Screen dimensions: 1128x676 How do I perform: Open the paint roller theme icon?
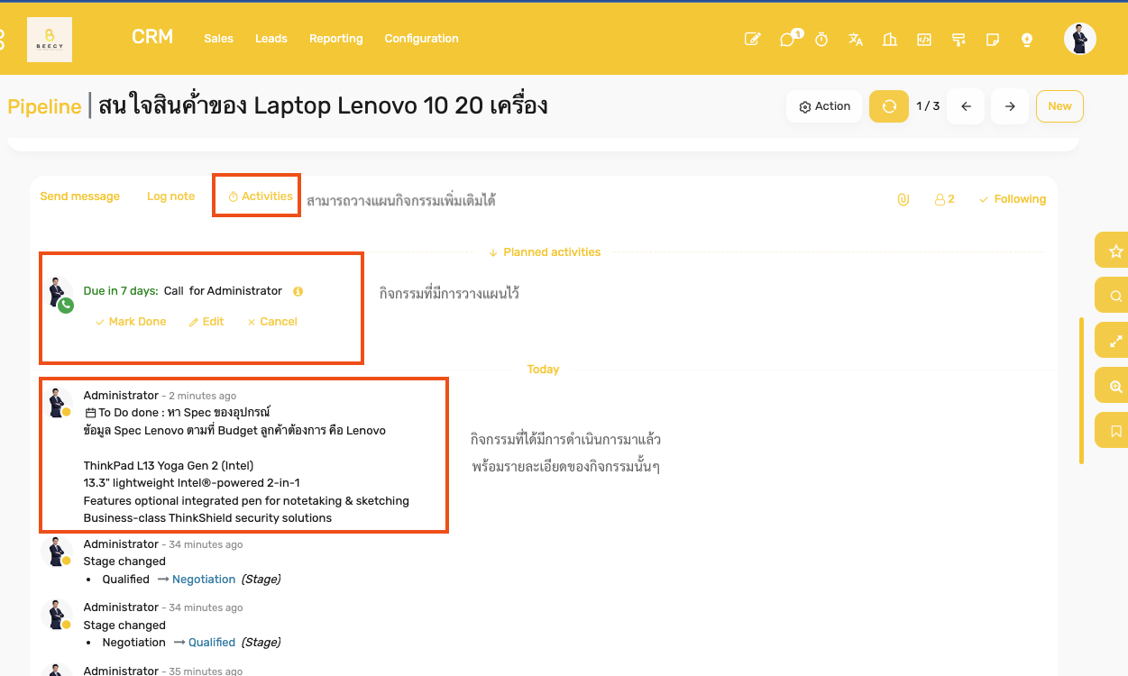958,39
